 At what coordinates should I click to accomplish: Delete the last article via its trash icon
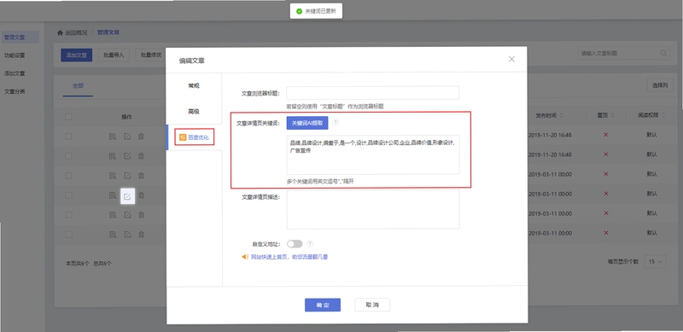coord(141,235)
